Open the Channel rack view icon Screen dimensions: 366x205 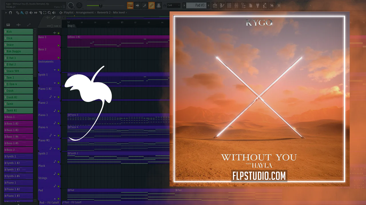tap(229, 5)
